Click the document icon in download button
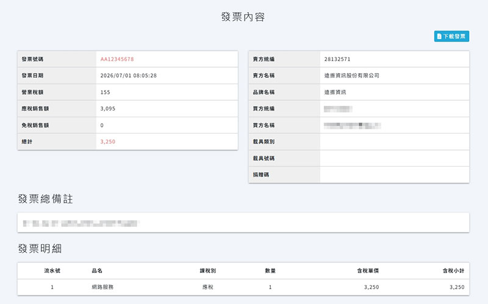Screen dimensions: 488x304 pyautogui.click(x=439, y=37)
